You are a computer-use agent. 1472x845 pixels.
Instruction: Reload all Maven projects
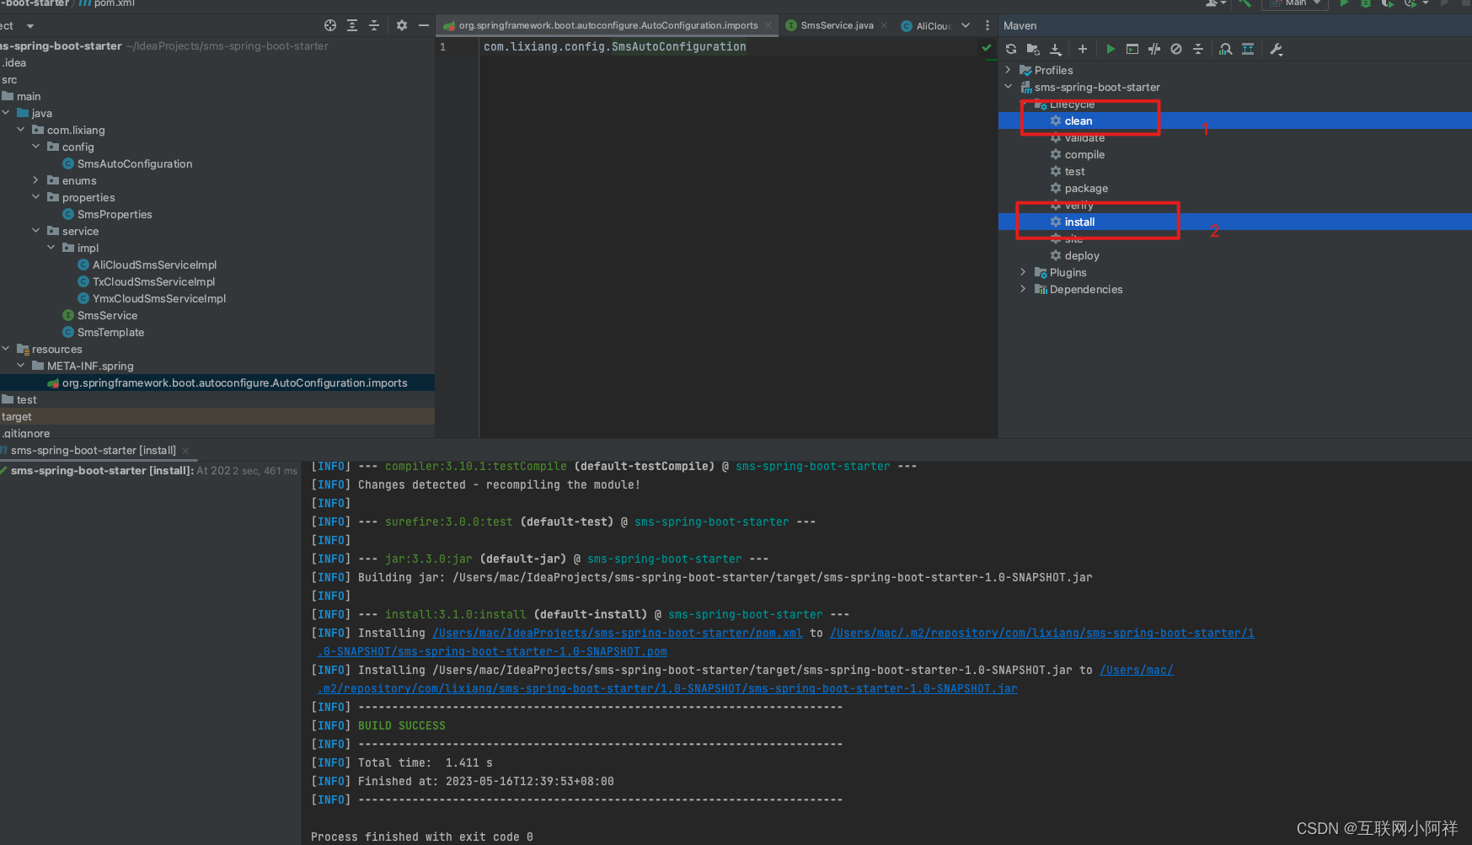click(x=1010, y=49)
